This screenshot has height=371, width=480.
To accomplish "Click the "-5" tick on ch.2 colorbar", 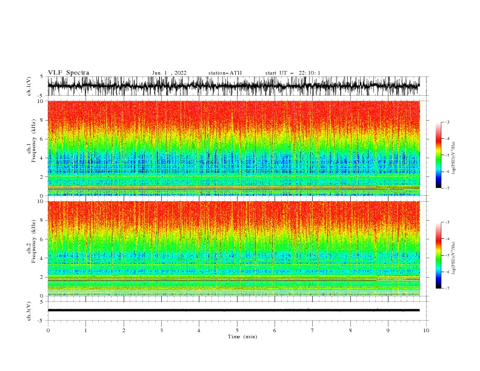I will [x=447, y=255].
